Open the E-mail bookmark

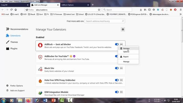pyautogui.click(x=5, y=14)
